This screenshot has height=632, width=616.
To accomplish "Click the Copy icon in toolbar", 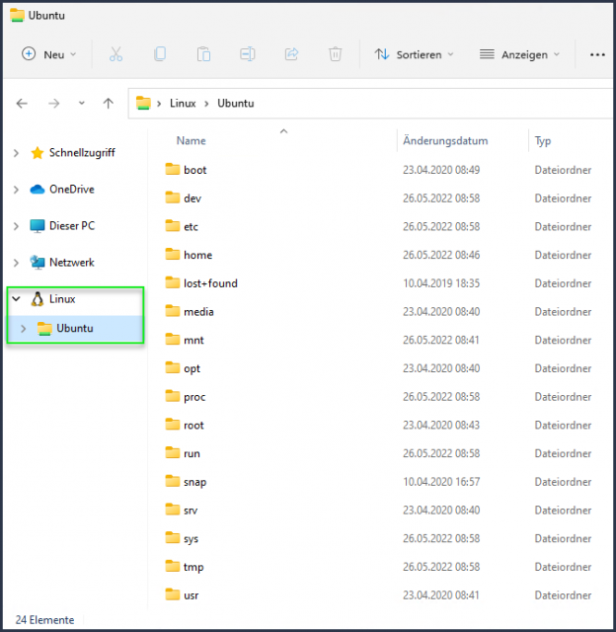I will pyautogui.click(x=160, y=54).
